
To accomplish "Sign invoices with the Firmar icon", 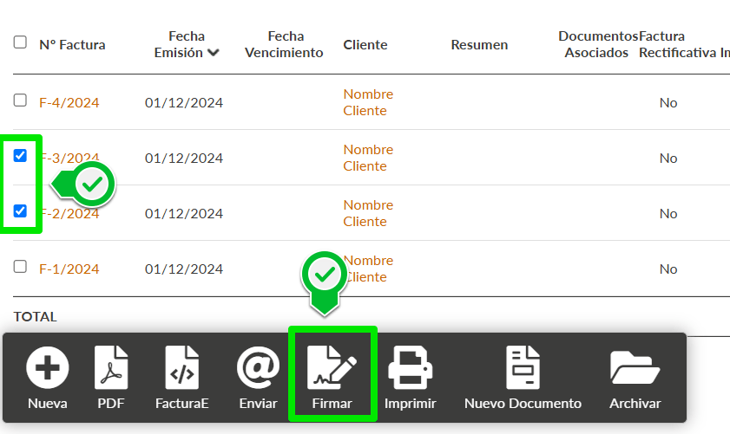I will coord(332,367).
